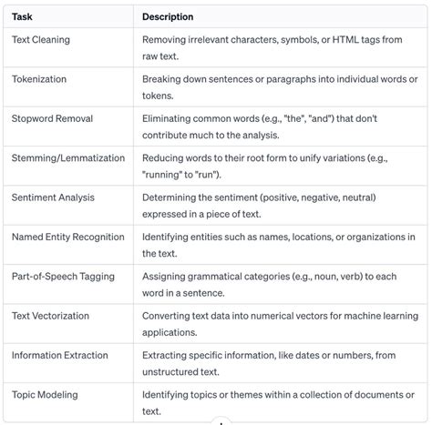
Task: Click the Named Entity Recognition cell
Action: point(67,237)
